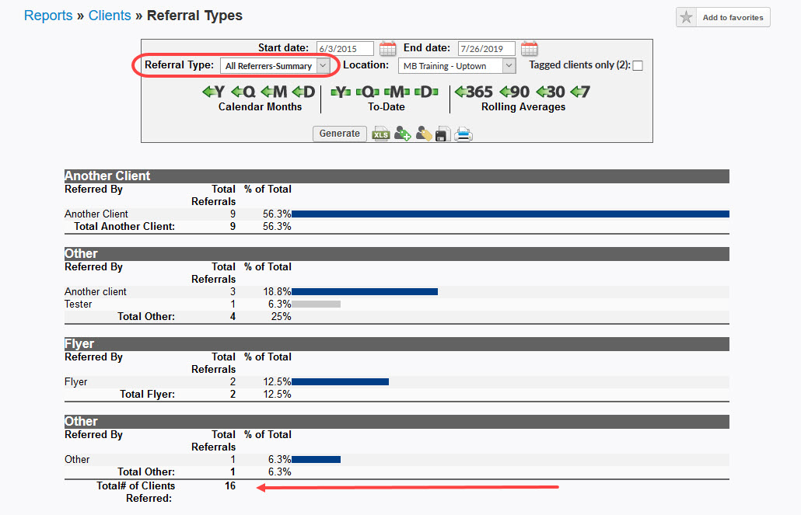Click the add tag to clients icon
Screen dimensions: 801x515
point(403,134)
